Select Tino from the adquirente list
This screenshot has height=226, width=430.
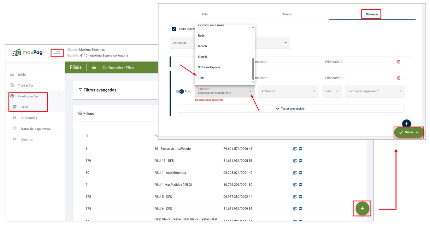pyautogui.click(x=201, y=78)
